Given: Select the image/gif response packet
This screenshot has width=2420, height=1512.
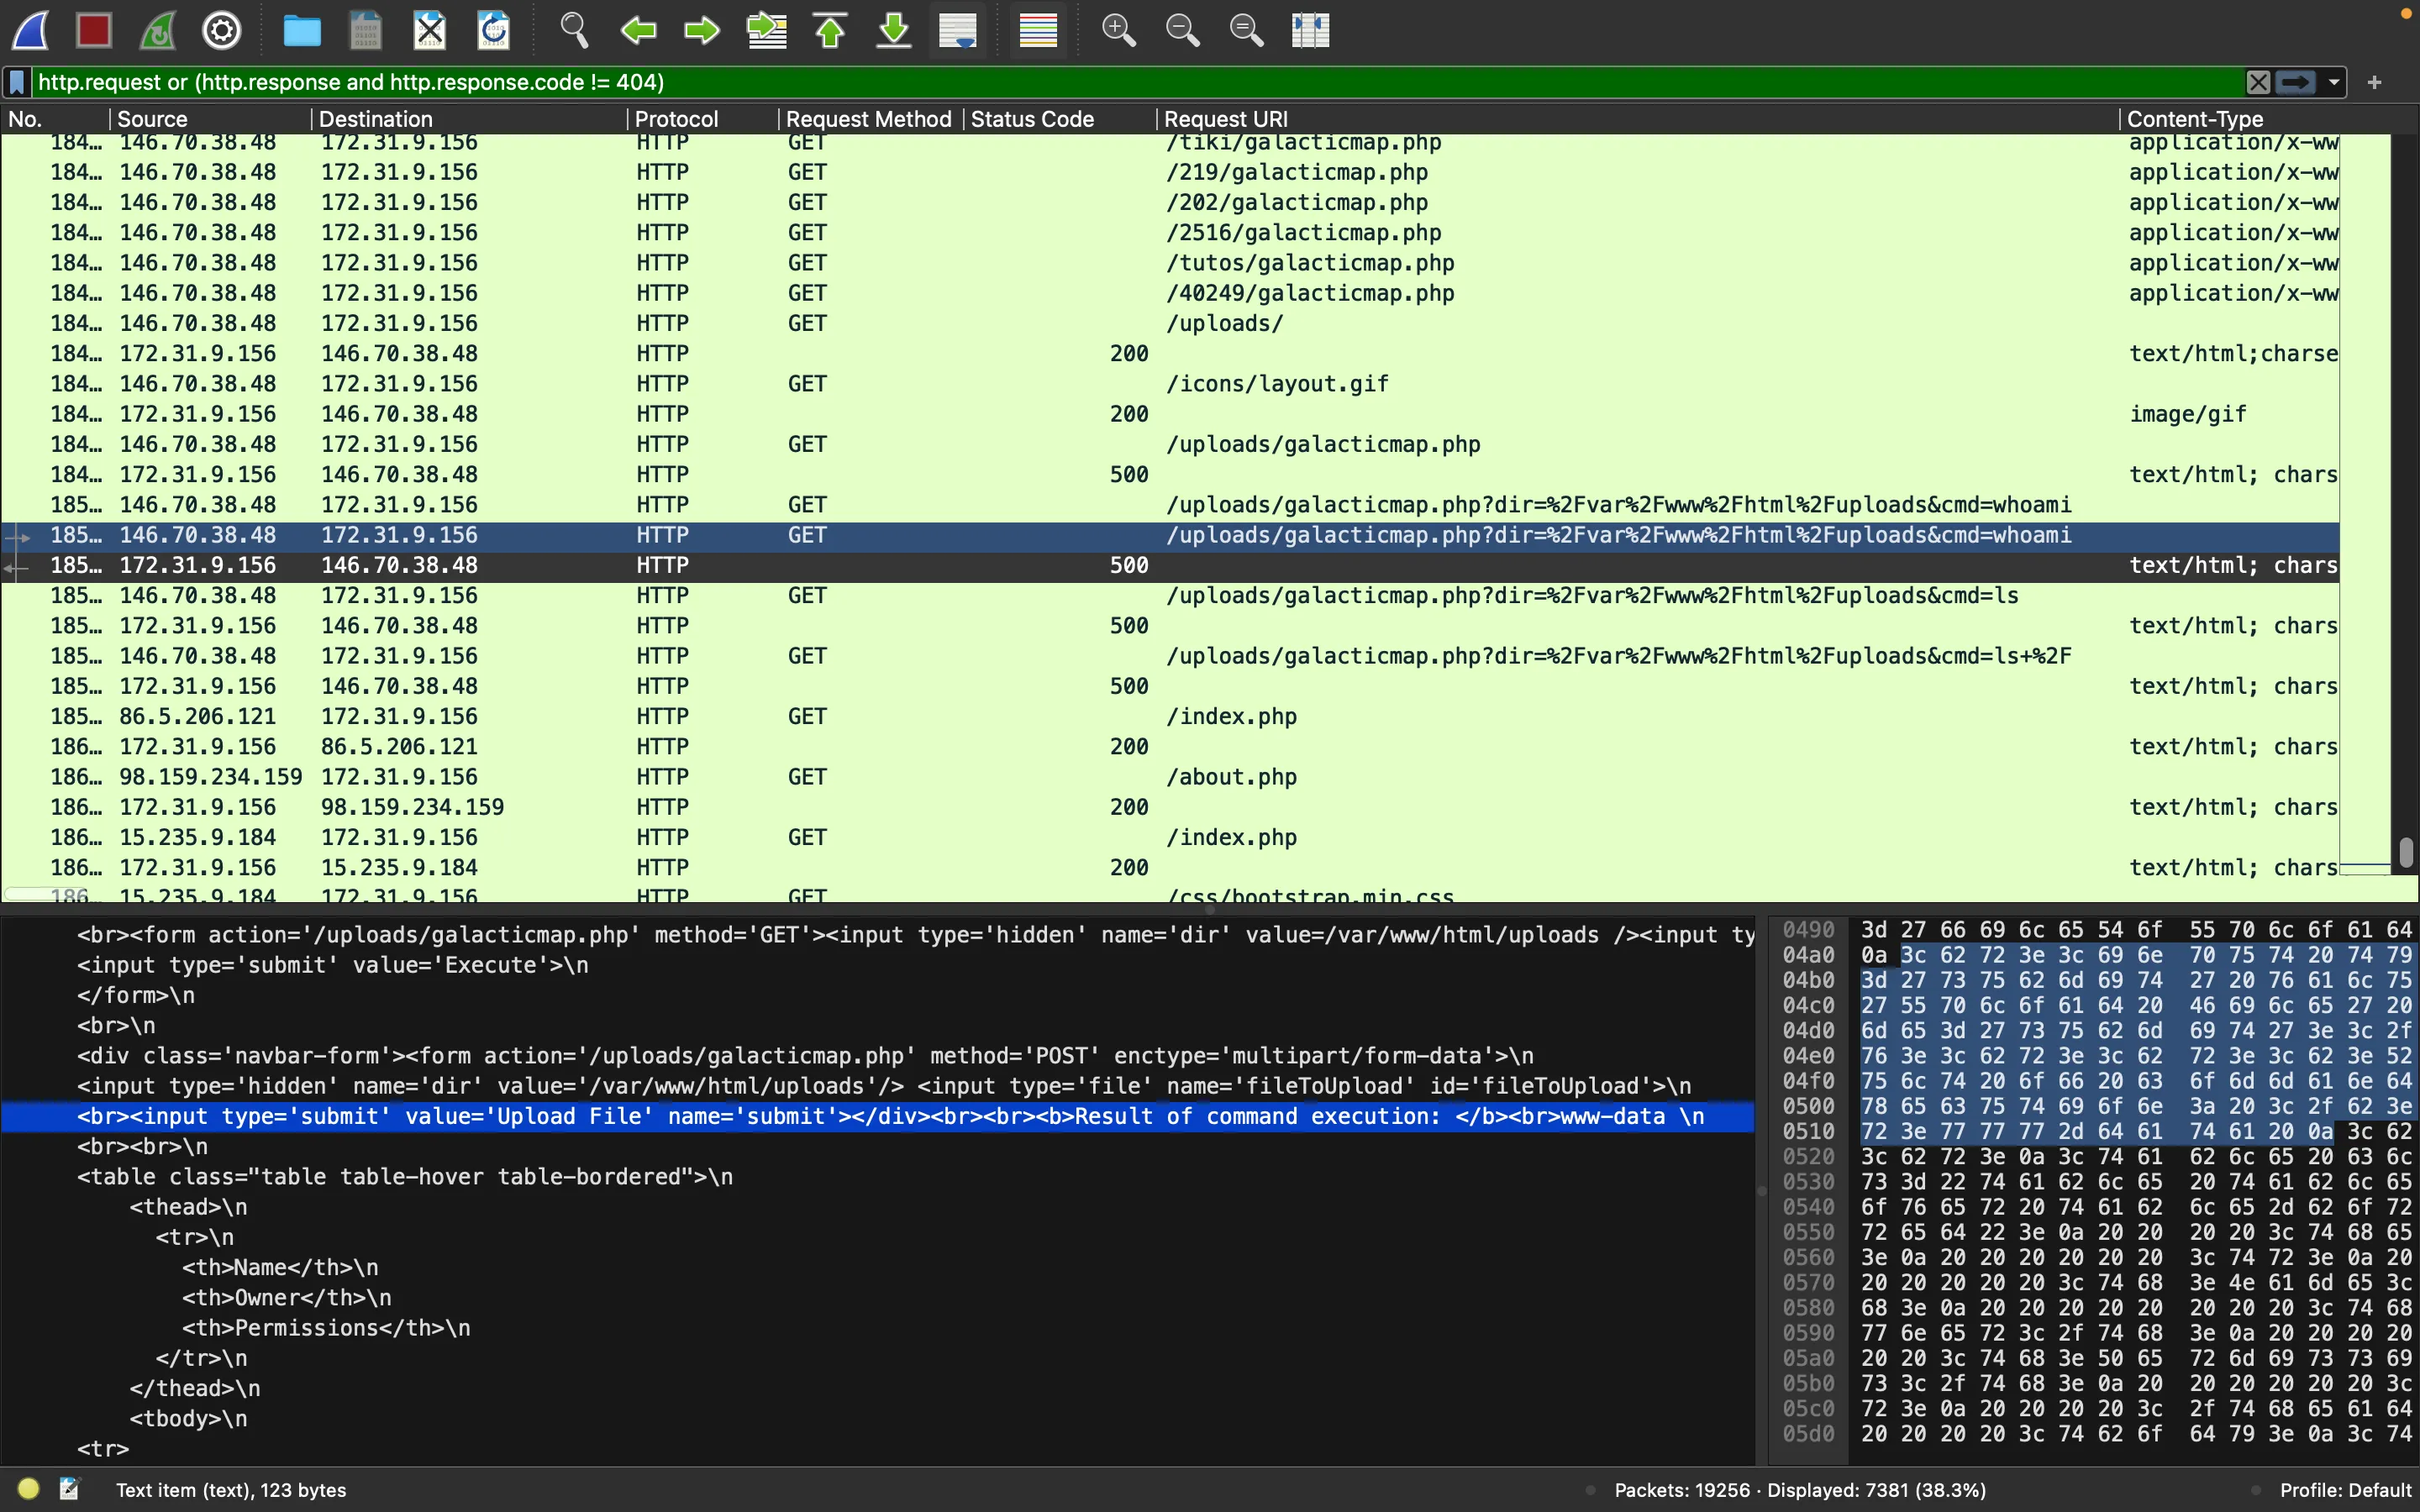Looking at the screenshot, I should click(1170, 414).
